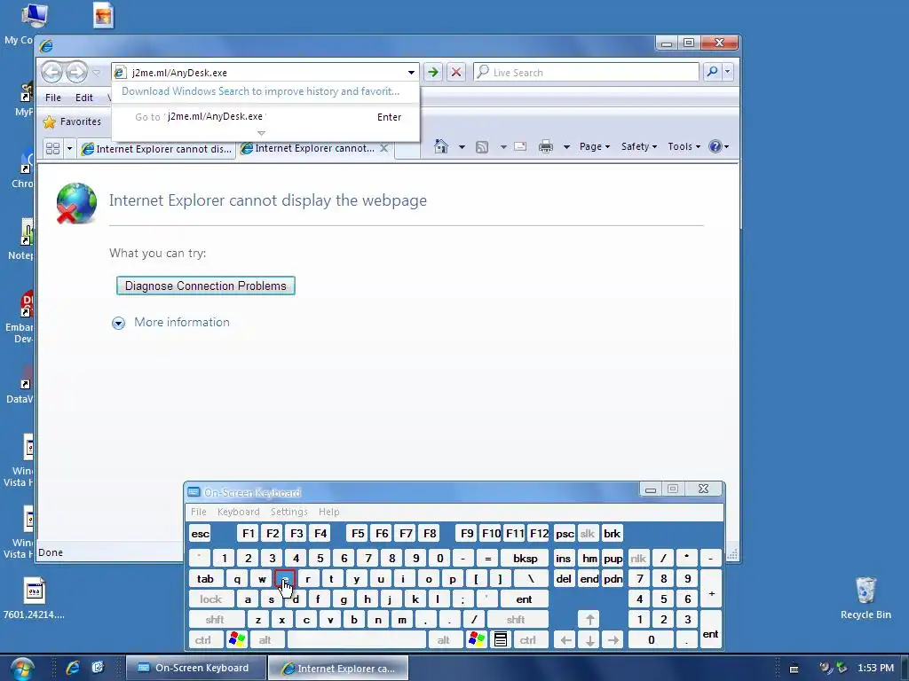
Task: Click the RSS Feeds icon
Action: tap(482, 147)
